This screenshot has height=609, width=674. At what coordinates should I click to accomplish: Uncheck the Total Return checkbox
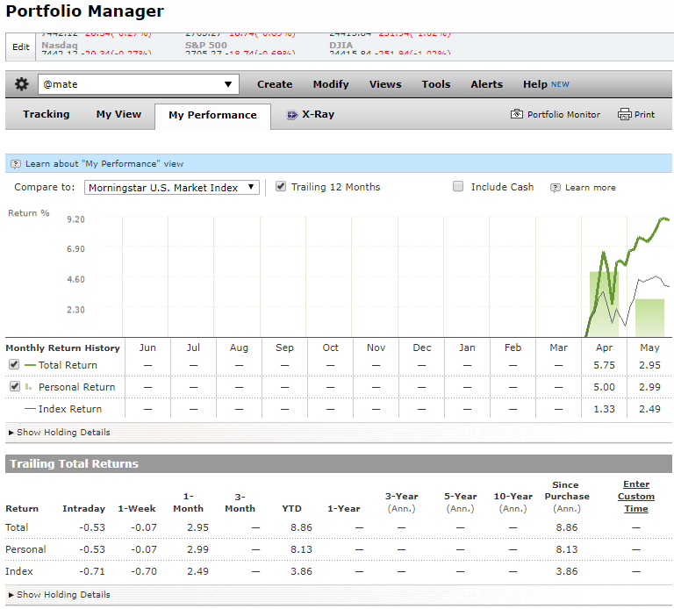tap(14, 364)
